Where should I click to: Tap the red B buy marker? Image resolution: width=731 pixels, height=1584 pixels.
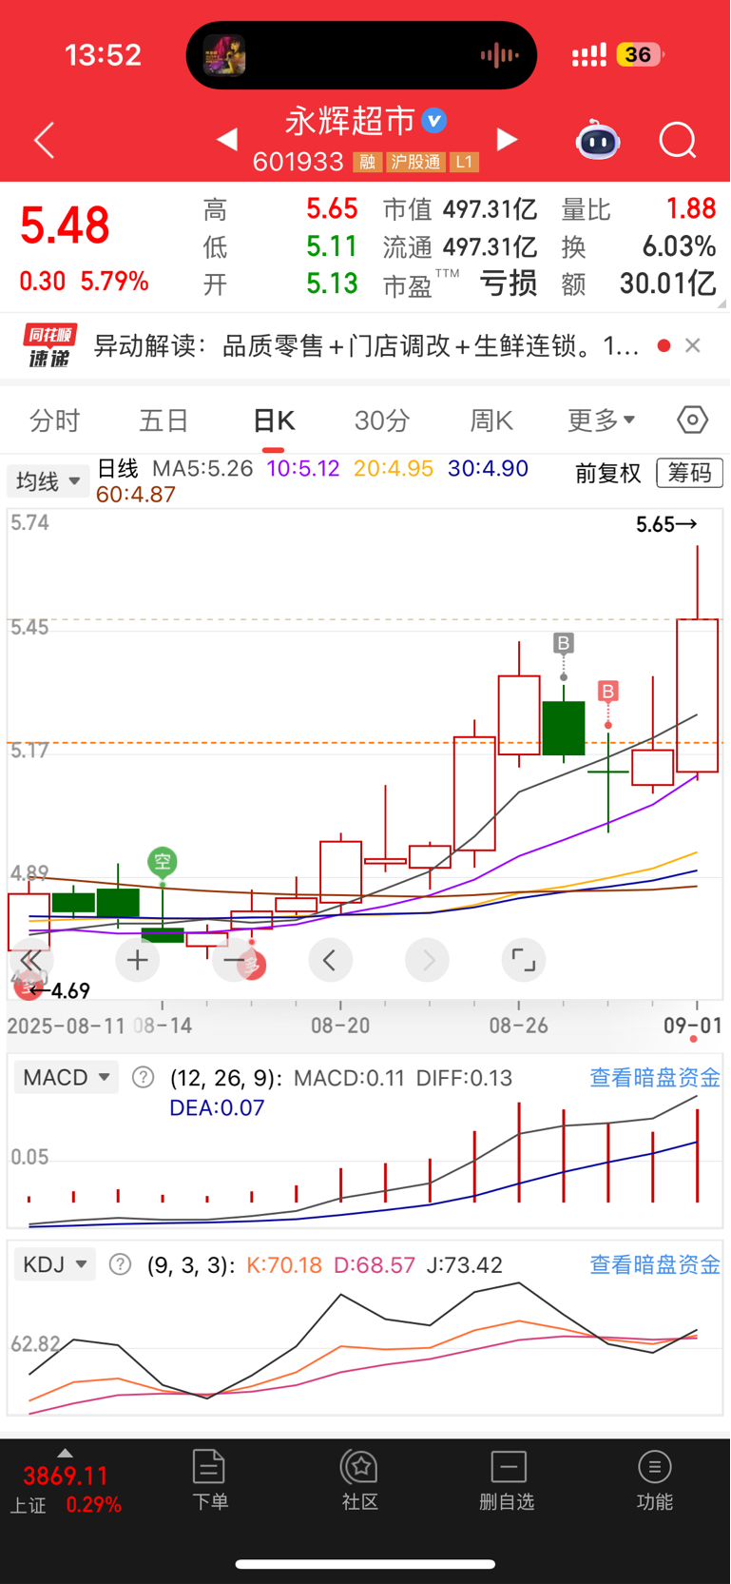pos(608,692)
